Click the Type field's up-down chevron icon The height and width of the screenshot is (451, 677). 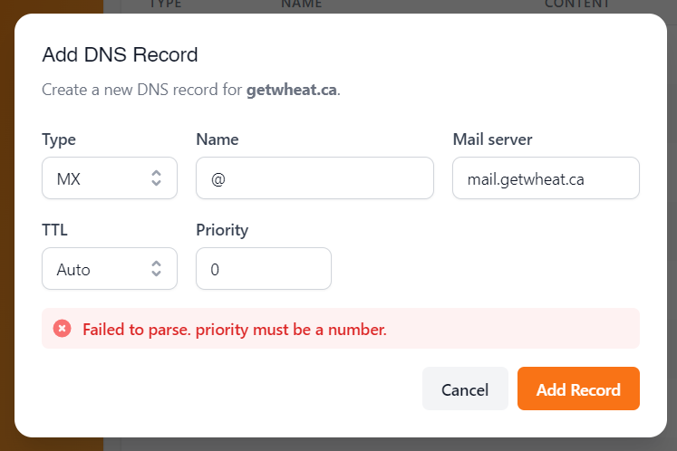tap(156, 178)
